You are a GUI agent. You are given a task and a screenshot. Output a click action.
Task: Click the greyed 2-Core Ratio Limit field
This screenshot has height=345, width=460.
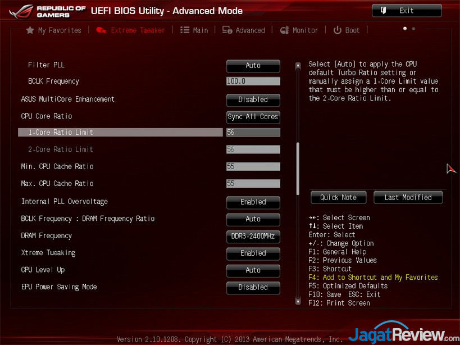coord(253,149)
